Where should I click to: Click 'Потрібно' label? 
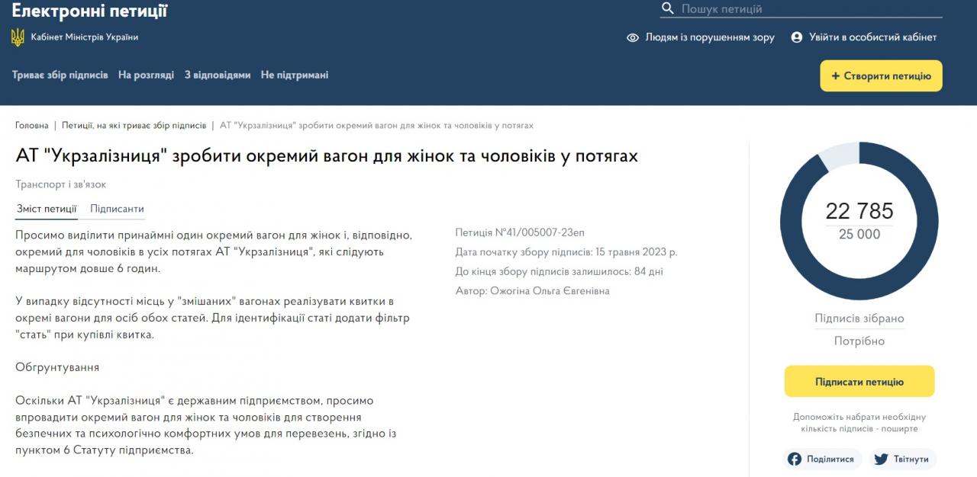point(859,341)
